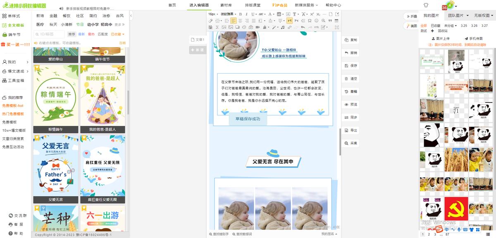
Task: Insert audio using the music note icon
Action: [x=282, y=27]
